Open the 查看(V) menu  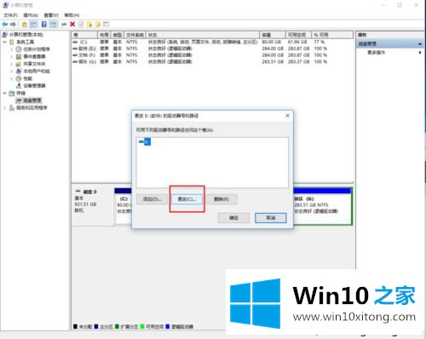[51, 15]
